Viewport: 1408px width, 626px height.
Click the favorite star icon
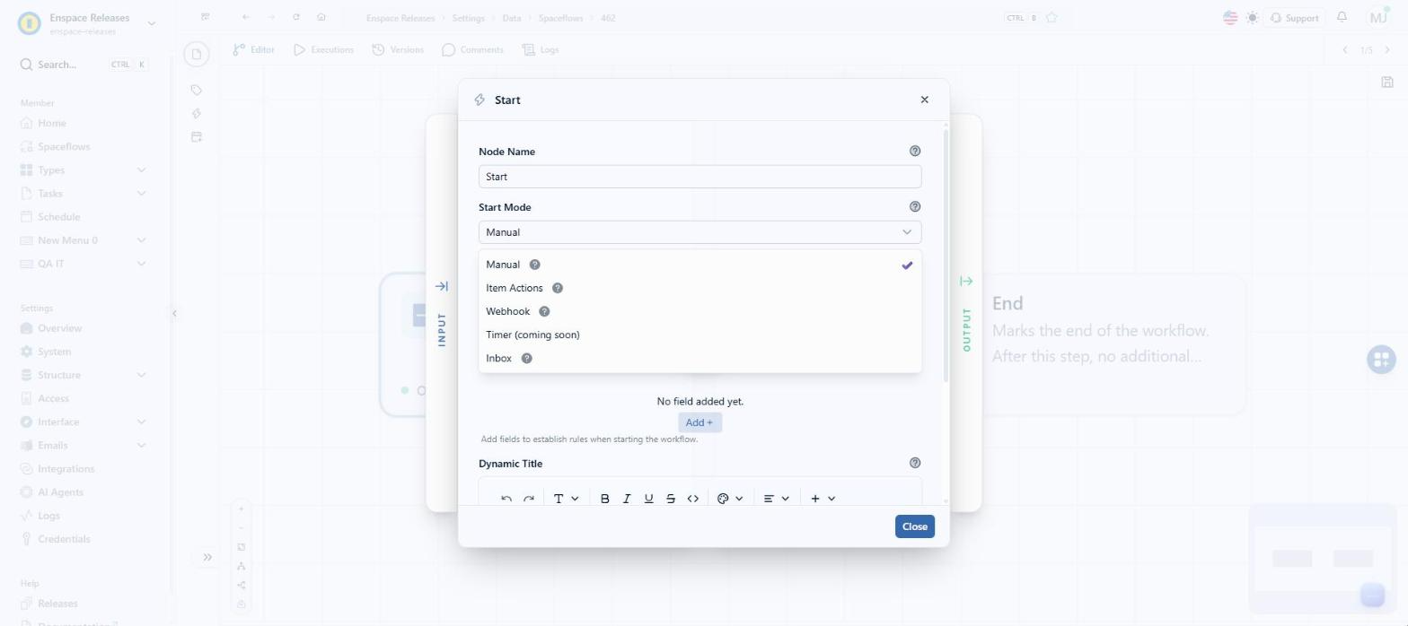(x=1052, y=18)
